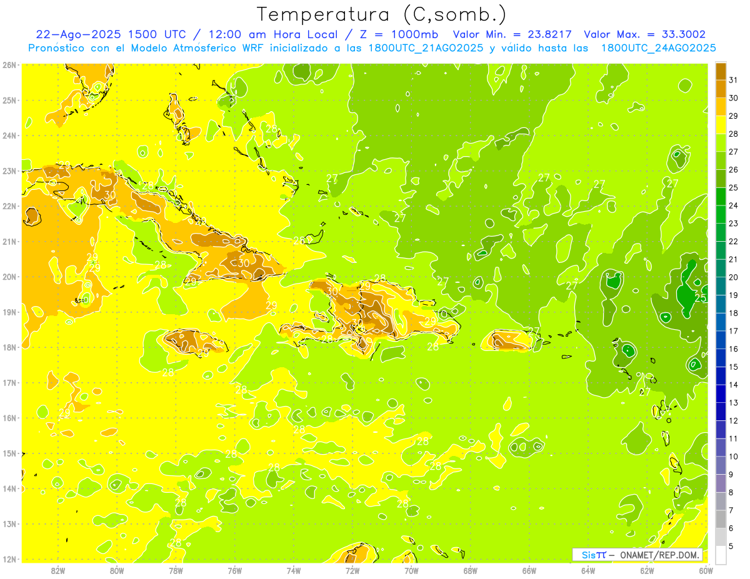Click the gray swatch between 7 and 8
750x579 pixels.
[721, 501]
